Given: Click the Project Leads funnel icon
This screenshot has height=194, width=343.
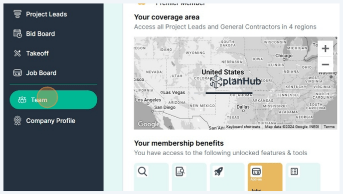Looking at the screenshot, I should pos(17,14).
